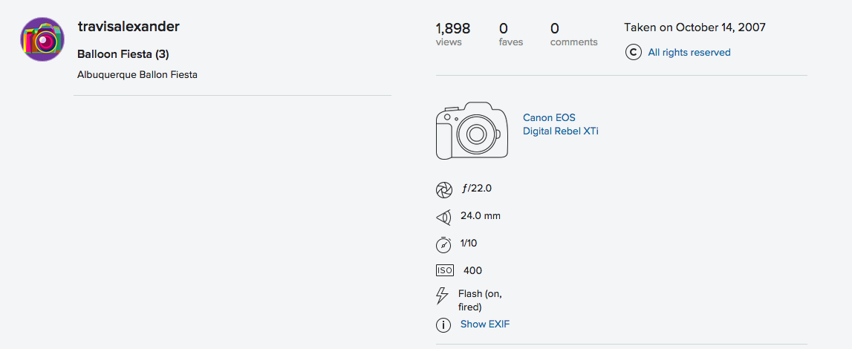
Task: Click the info circle icon near EXIF
Action: pos(444,325)
